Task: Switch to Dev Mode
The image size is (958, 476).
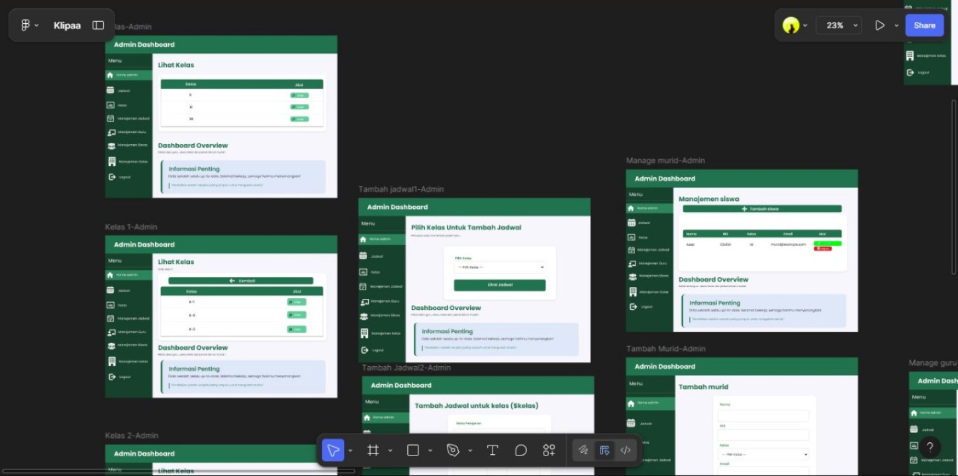Action: coord(626,450)
